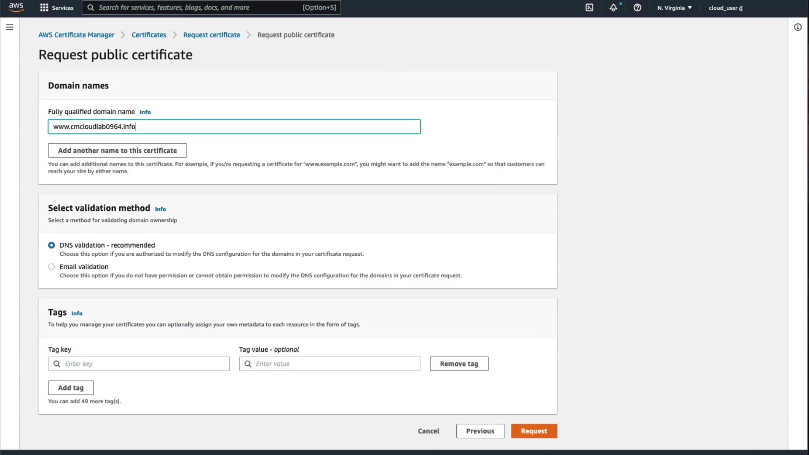Open the notifications bell
The height and width of the screenshot is (455, 809).
613,8
